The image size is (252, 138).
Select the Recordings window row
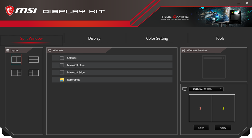click(x=112, y=80)
